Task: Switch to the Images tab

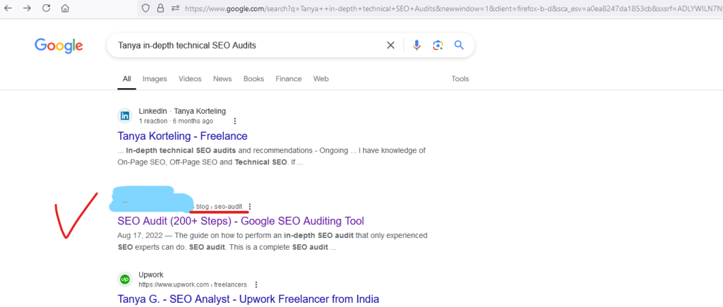Action: click(x=155, y=79)
